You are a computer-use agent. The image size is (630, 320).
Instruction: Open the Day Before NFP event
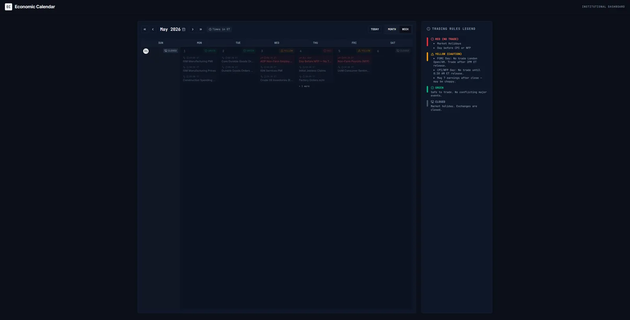pyautogui.click(x=315, y=60)
